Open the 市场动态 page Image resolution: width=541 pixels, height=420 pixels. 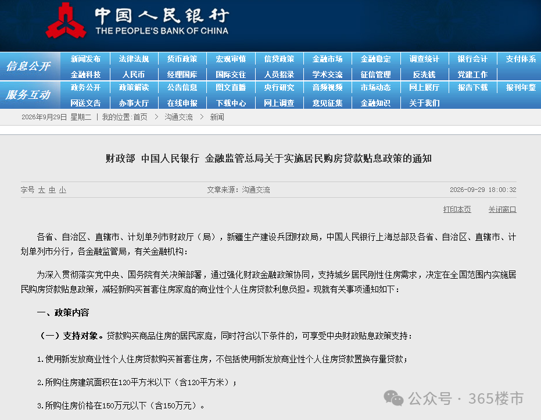pyautogui.click(x=376, y=88)
